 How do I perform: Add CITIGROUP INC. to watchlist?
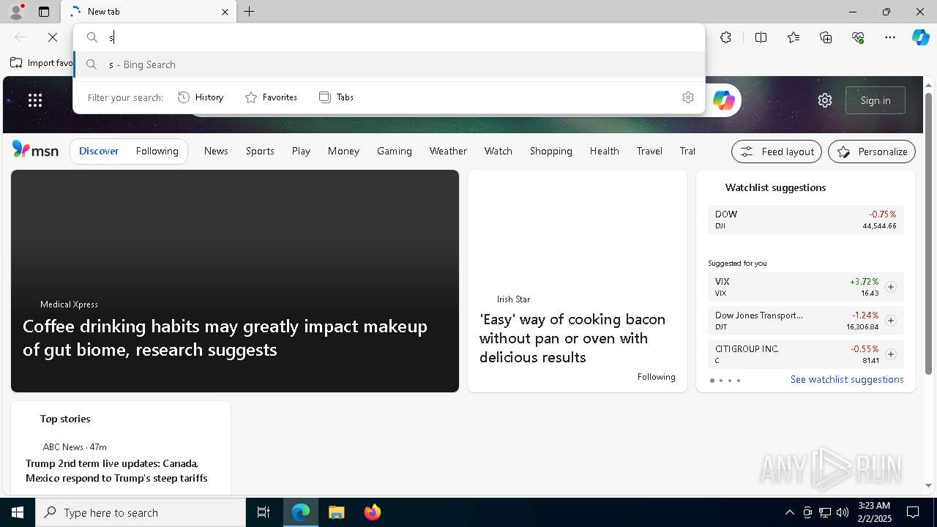pyautogui.click(x=890, y=354)
